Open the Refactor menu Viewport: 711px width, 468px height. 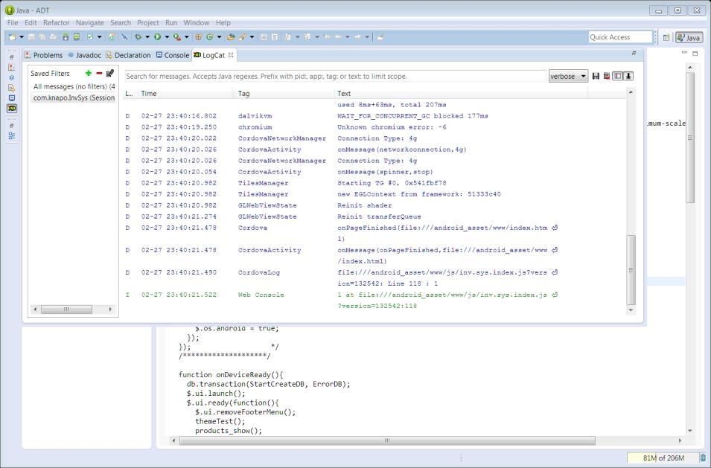tap(57, 22)
